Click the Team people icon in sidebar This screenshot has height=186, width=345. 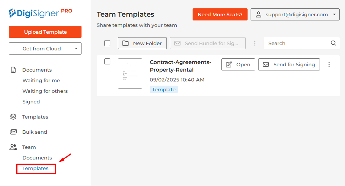click(13, 147)
